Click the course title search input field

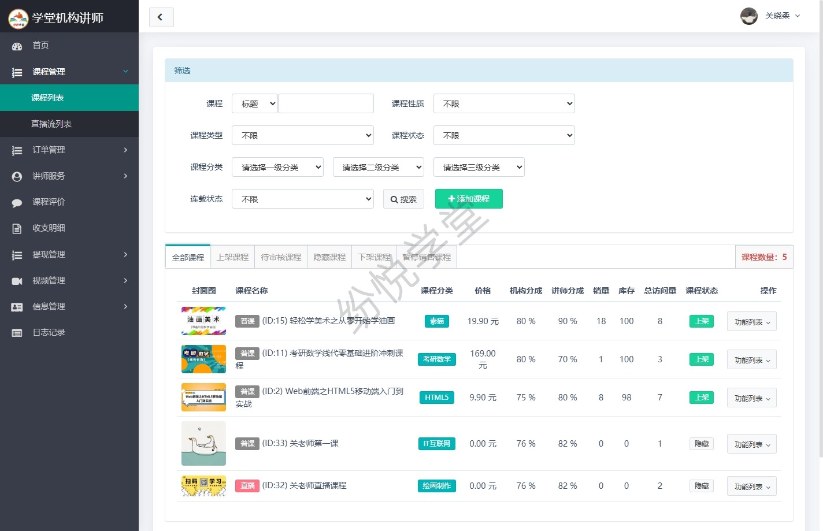(x=326, y=104)
